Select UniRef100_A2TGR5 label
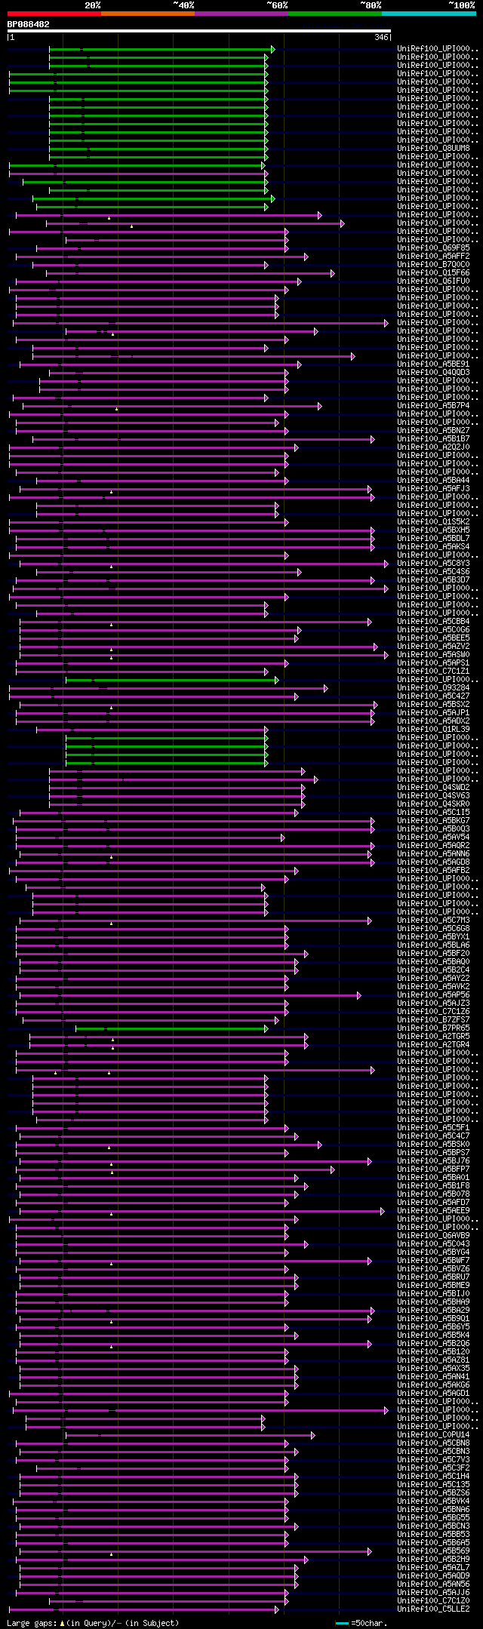This screenshot has width=483, height=1629. (x=433, y=1037)
